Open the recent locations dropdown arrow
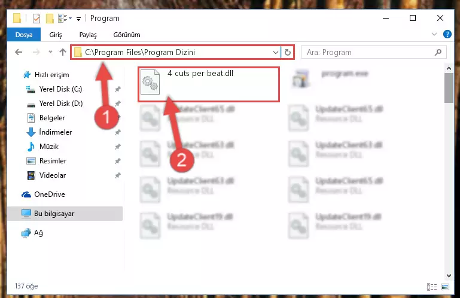The width and height of the screenshot is (460, 298). 50,52
